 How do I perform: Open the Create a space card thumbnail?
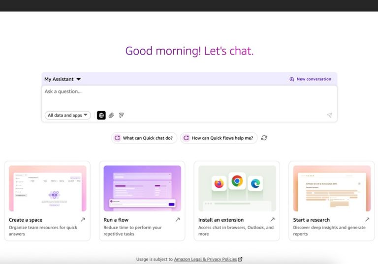pyautogui.click(x=47, y=188)
